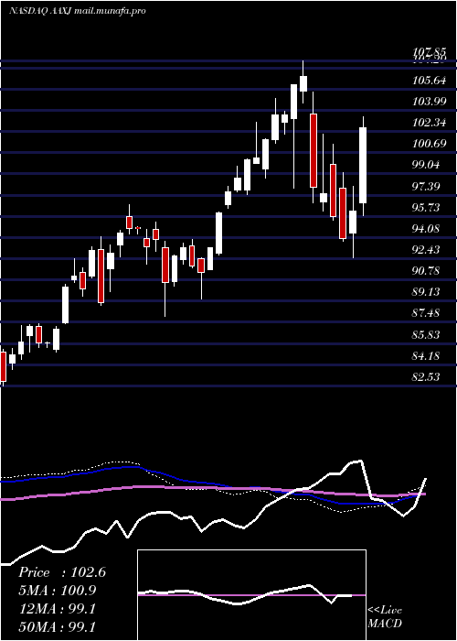Click the latest tall white candlestick
The width and height of the screenshot is (457, 641).
click(363, 165)
